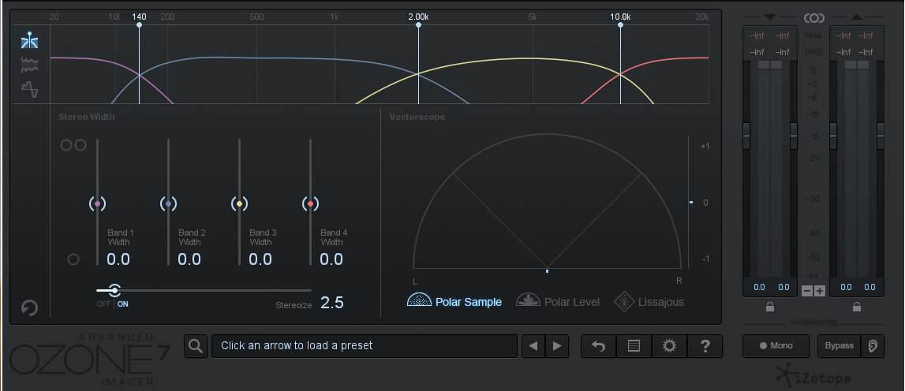Toggle the Bypass button

click(840, 346)
